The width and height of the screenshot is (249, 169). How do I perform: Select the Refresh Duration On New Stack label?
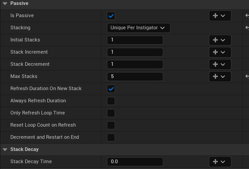[46, 88]
